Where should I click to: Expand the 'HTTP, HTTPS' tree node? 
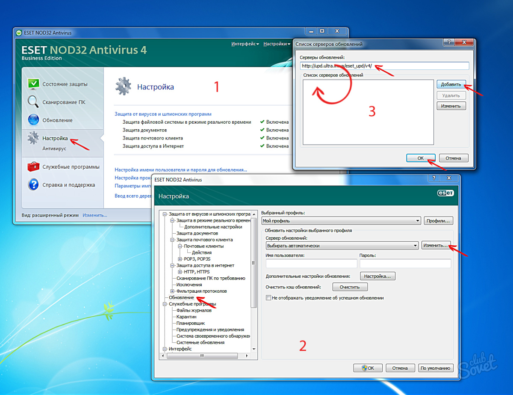click(x=180, y=272)
